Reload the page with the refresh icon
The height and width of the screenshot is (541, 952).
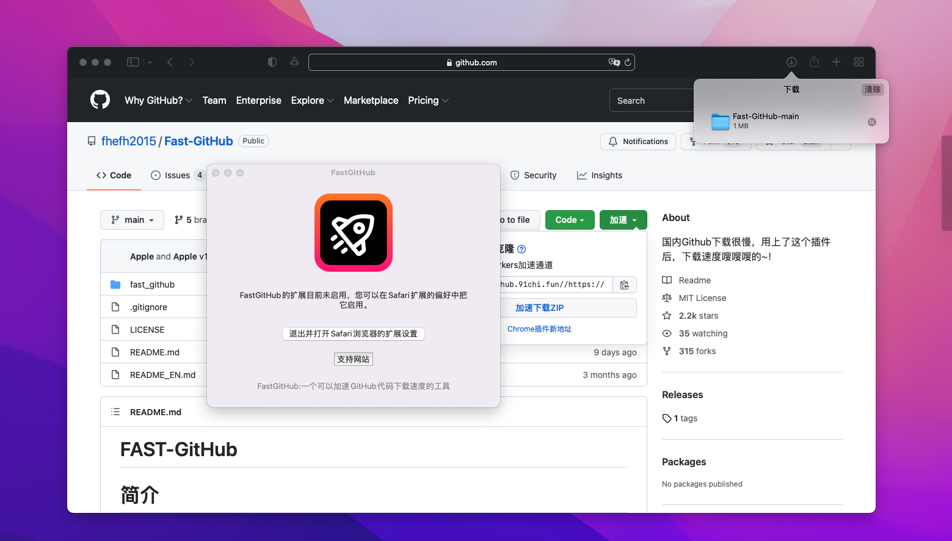click(x=628, y=62)
